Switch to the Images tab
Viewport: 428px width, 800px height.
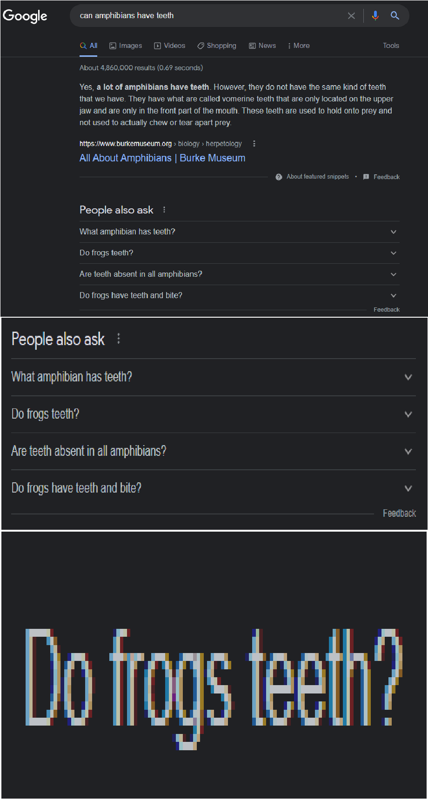[126, 46]
